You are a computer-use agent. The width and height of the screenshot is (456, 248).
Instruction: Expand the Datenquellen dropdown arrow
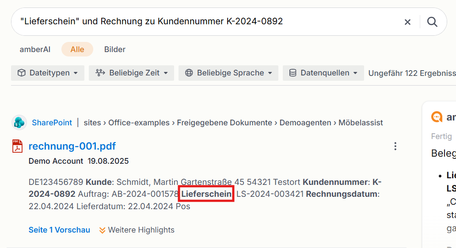(355, 73)
